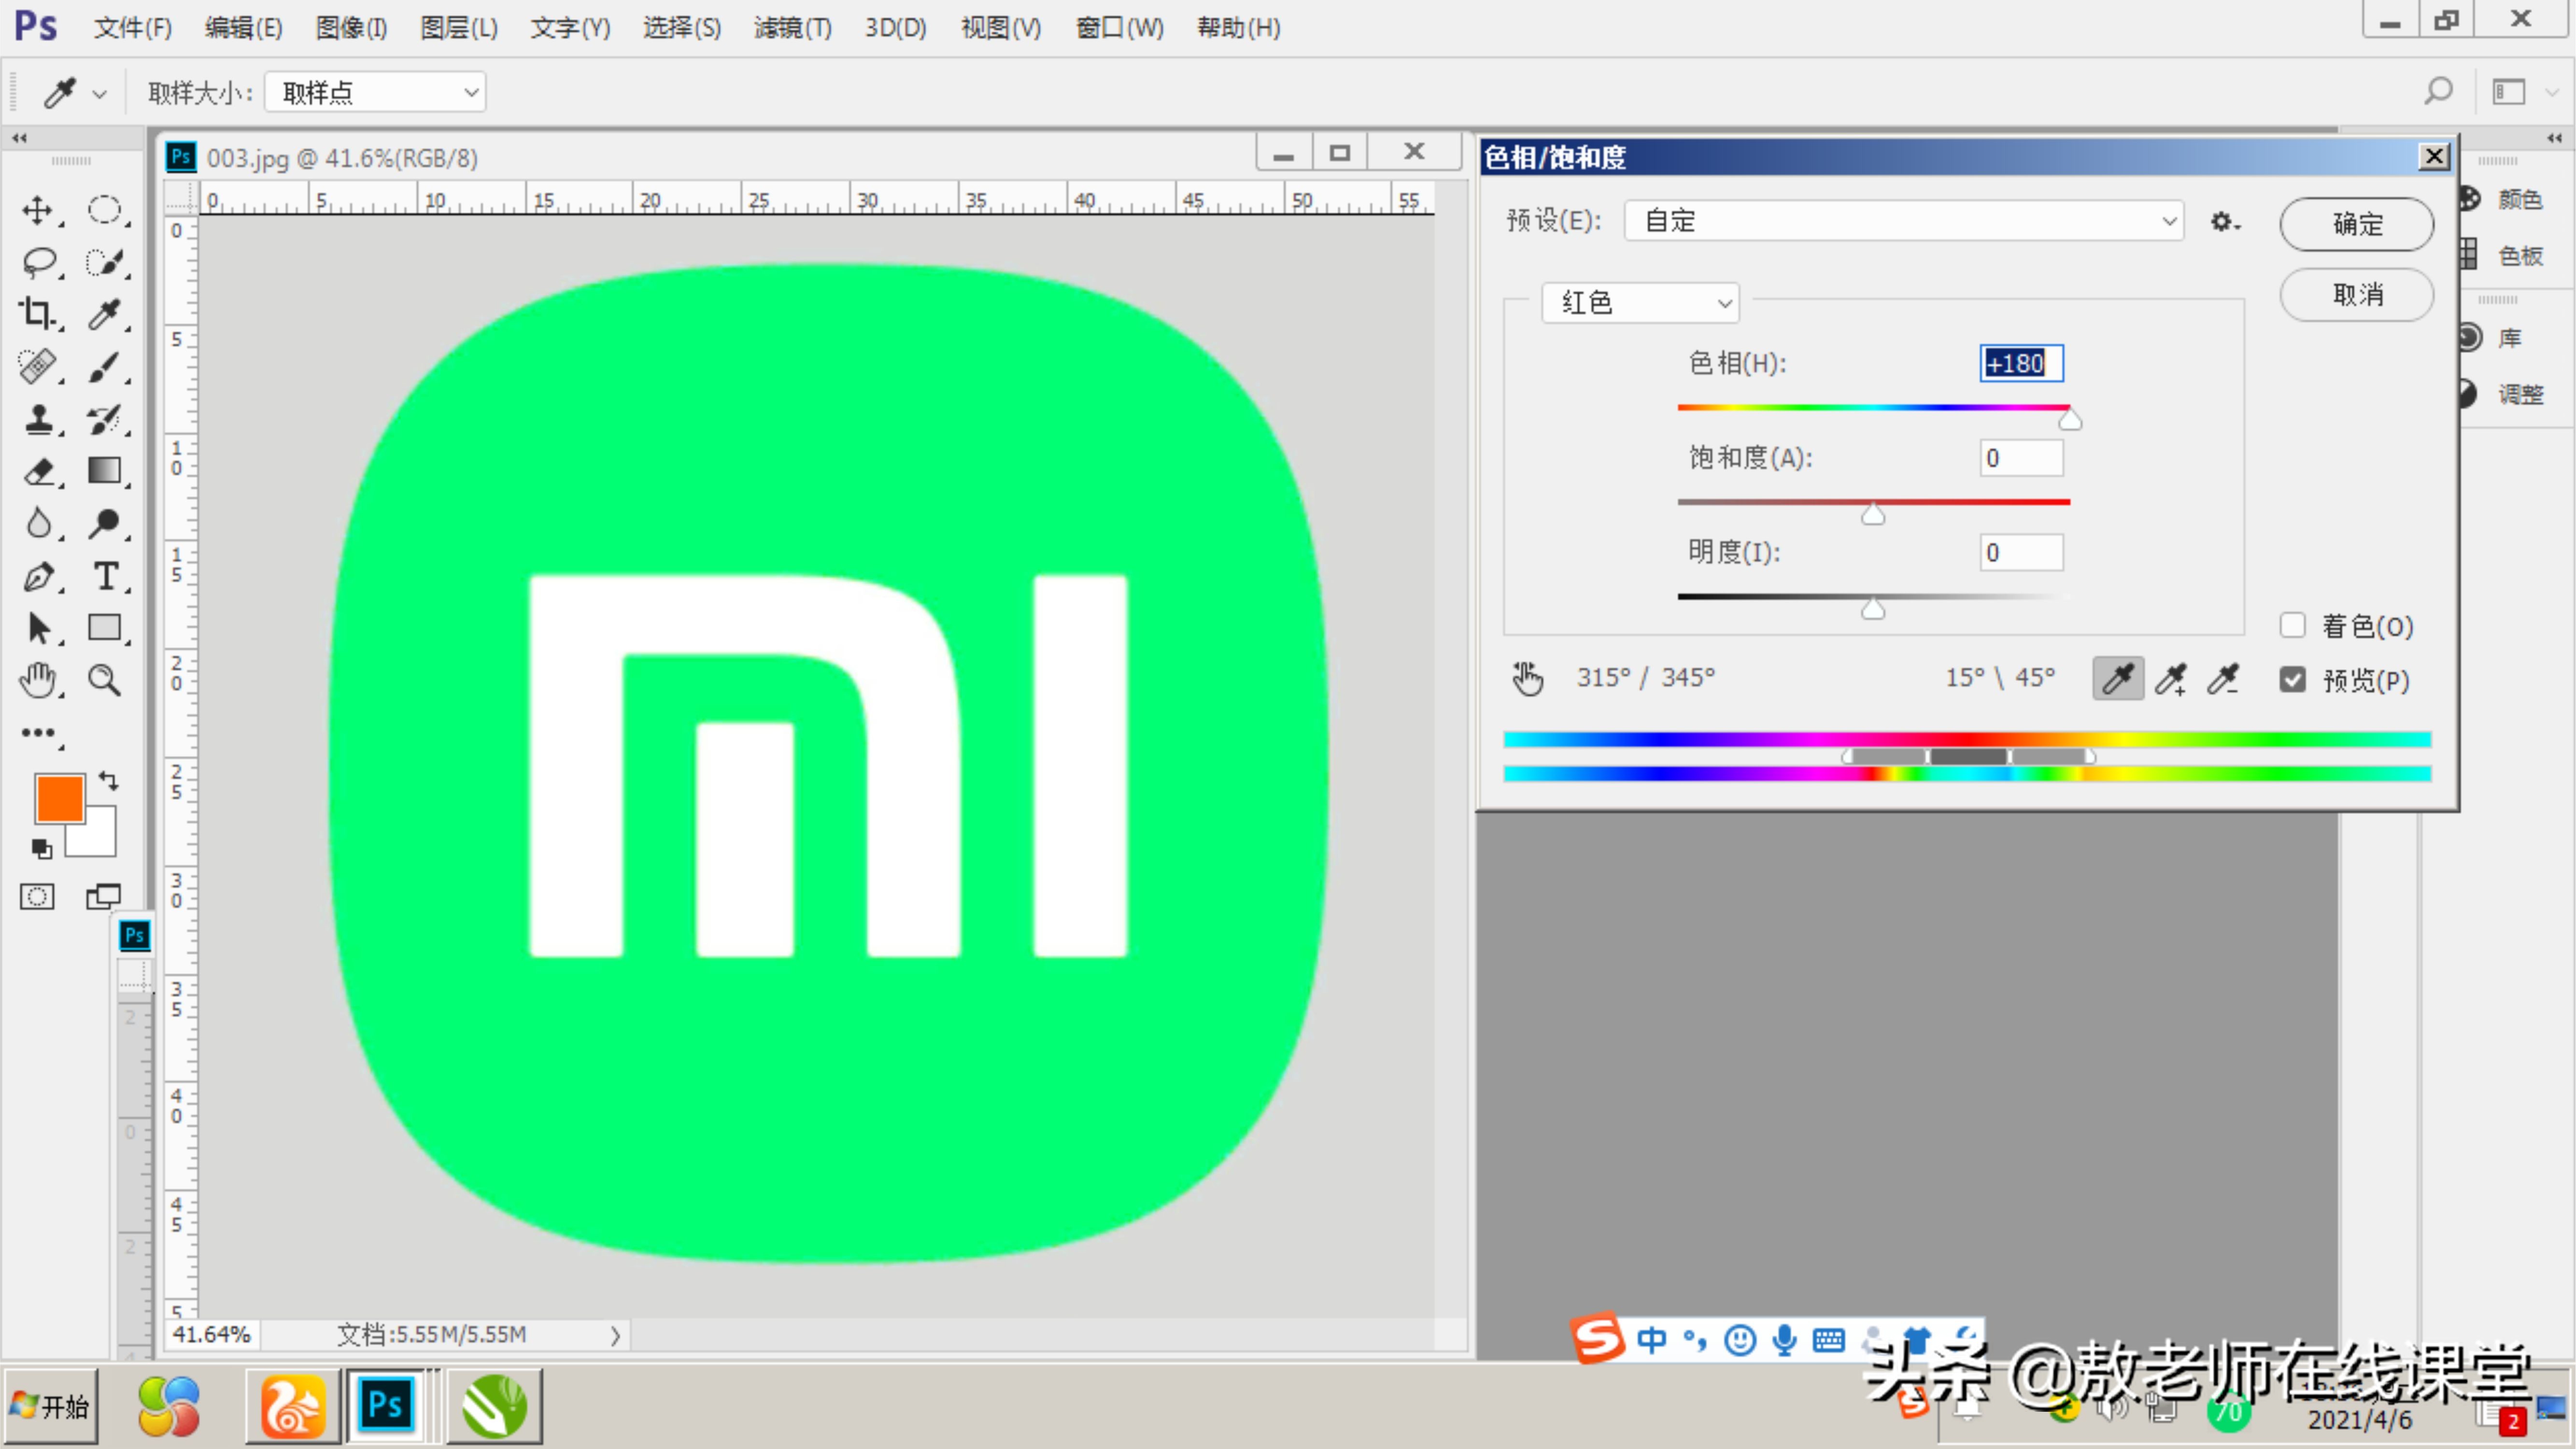
Task: Select the Gradient tool
Action: (105, 470)
